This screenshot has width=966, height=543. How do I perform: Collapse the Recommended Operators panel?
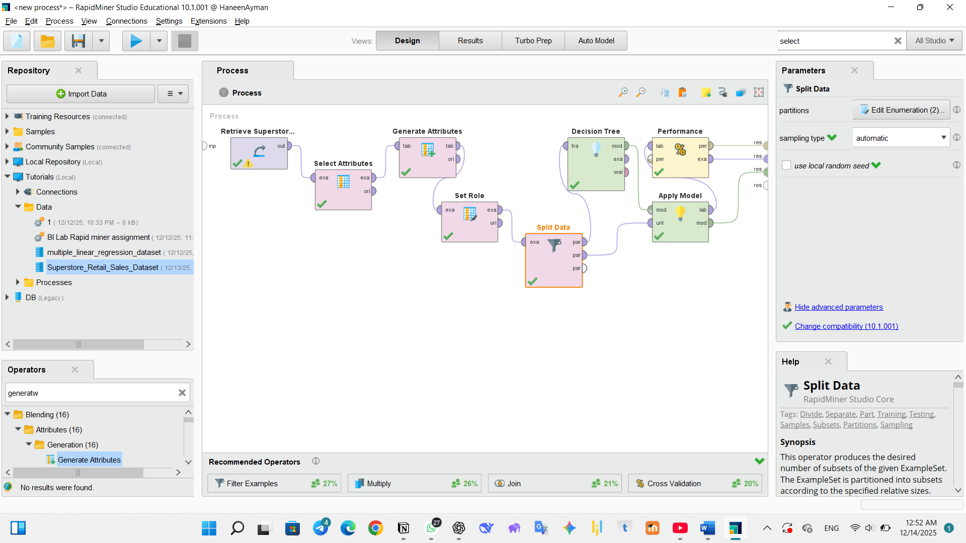point(759,461)
